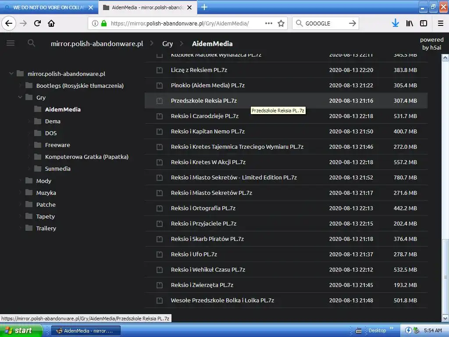Open the browser home page icon
This screenshot has height=337, width=449.
tap(51, 23)
